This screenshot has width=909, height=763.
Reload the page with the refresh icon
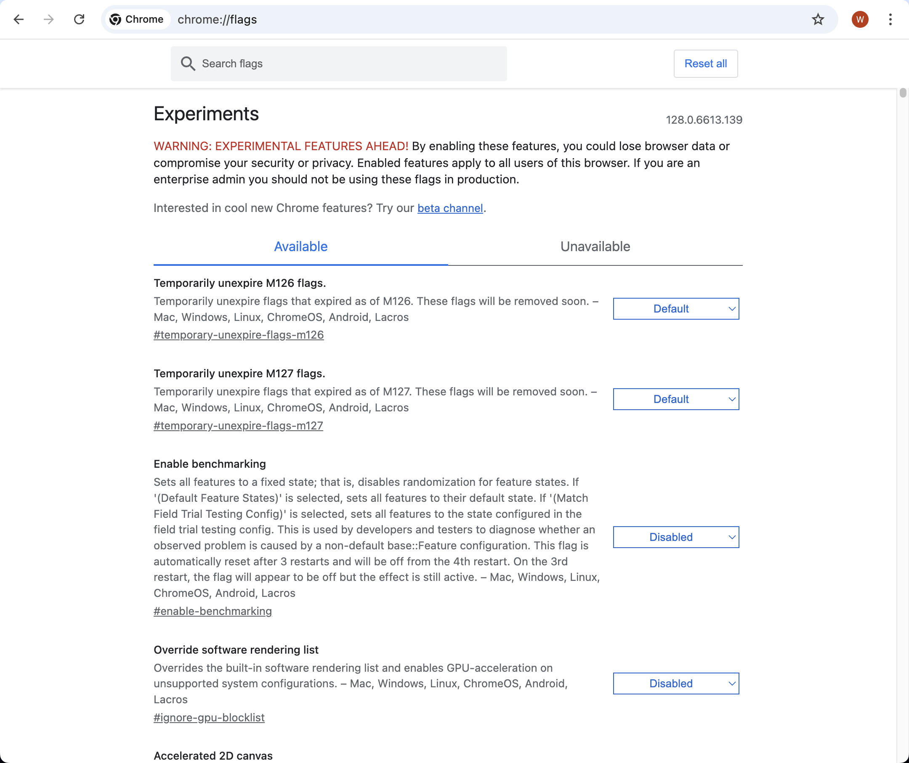pos(79,19)
